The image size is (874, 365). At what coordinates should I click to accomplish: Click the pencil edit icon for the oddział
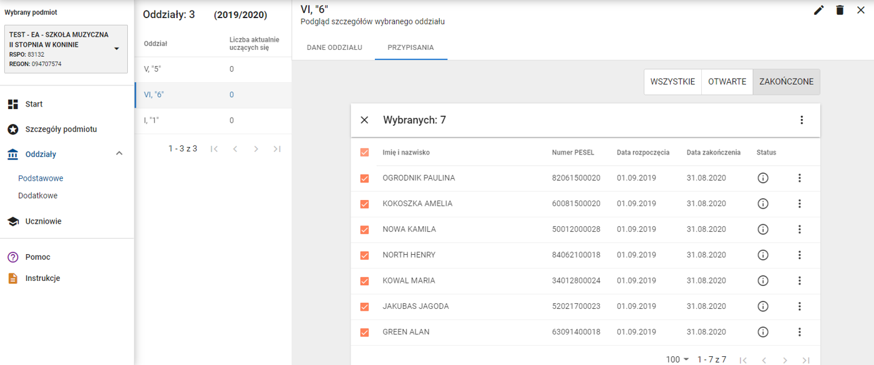pyautogui.click(x=818, y=10)
